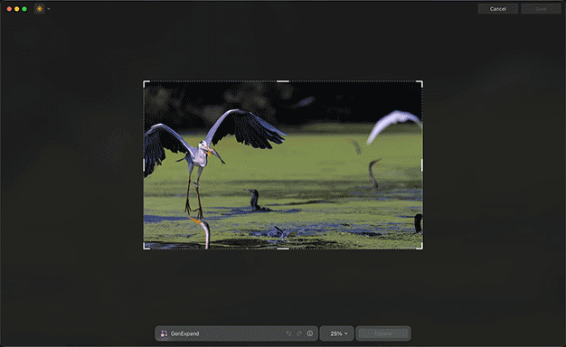Click the undo arrow icon

tap(288, 333)
